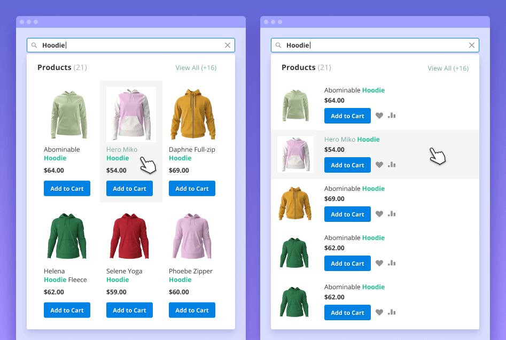Viewport: 506px width, 340px height.
Task: Click the compare chart icon for the $64.00 hoodie
Action: pos(392,115)
